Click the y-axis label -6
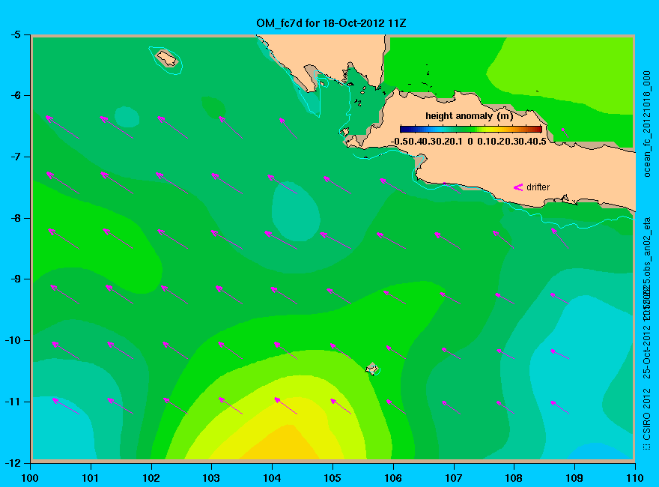The width and height of the screenshot is (659, 487). click(x=15, y=95)
